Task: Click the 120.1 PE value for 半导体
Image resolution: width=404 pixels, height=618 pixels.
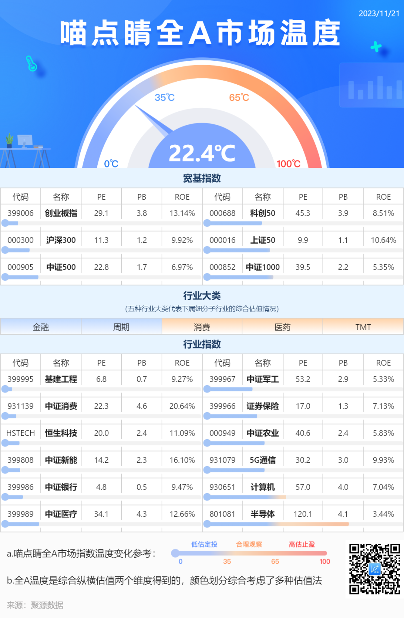Action: (x=303, y=514)
